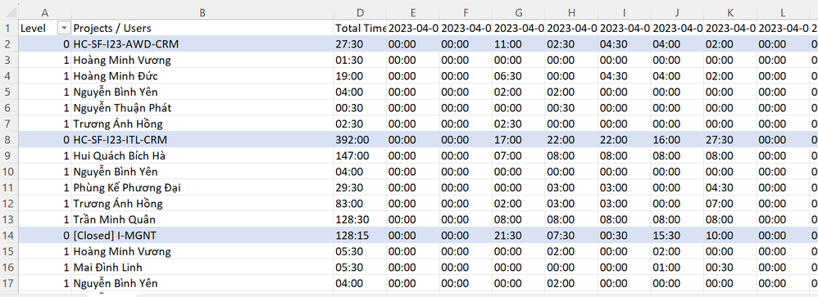The height and width of the screenshot is (297, 818).
Task: Click the "Projects / Users" header cell
Action: click(202, 28)
